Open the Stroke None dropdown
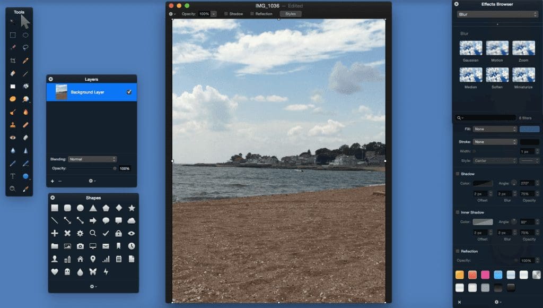Image resolution: width=543 pixels, height=308 pixels. point(495,142)
